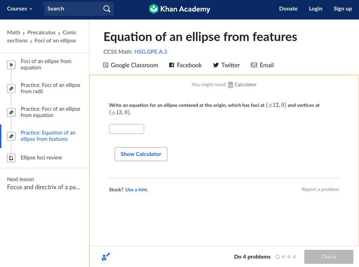This screenshot has width=359, height=267.
Task: Click the Calculator icon under You might need
Action: click(x=230, y=85)
